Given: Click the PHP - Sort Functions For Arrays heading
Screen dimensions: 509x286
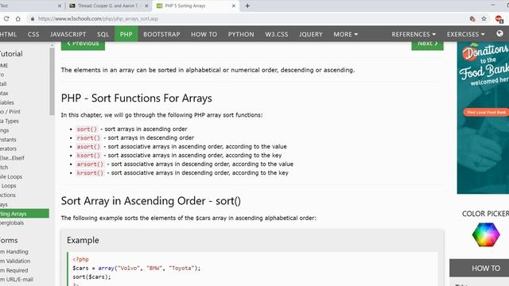Looking at the screenshot, I should click(136, 99).
